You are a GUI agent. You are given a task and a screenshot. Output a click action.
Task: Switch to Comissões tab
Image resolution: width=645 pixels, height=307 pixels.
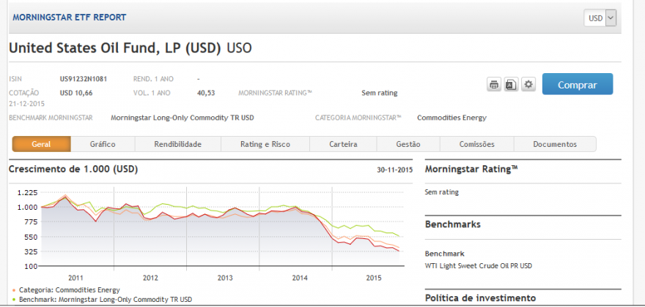(x=476, y=144)
